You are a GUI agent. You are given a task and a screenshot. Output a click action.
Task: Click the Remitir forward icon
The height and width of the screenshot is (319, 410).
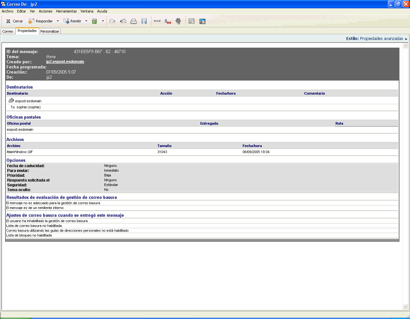pyautogui.click(x=66, y=21)
